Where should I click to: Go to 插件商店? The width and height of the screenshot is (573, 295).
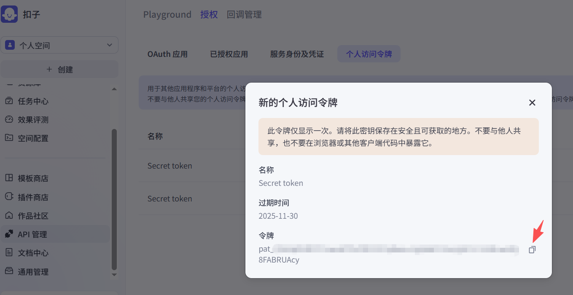pyautogui.click(x=33, y=197)
